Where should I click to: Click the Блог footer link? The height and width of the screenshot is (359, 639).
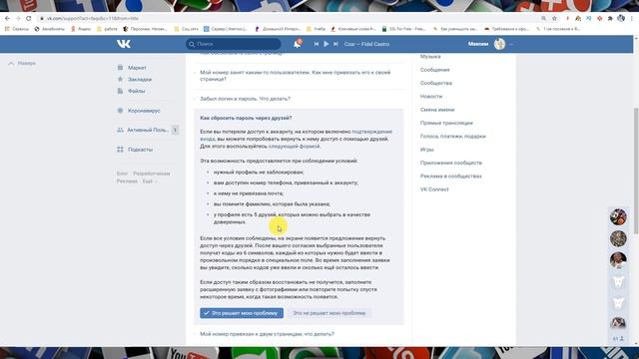(122, 174)
